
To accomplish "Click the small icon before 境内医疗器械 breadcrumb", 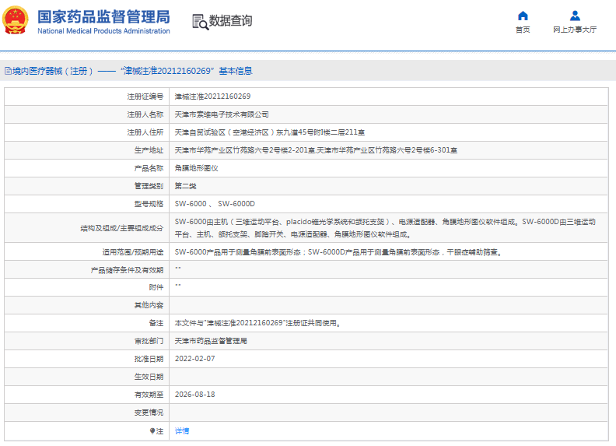I will pyautogui.click(x=8, y=71).
